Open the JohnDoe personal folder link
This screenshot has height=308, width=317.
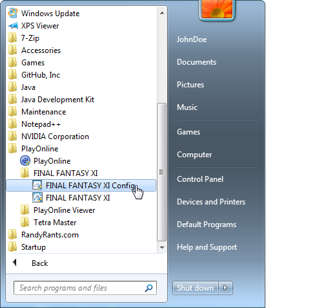click(192, 39)
